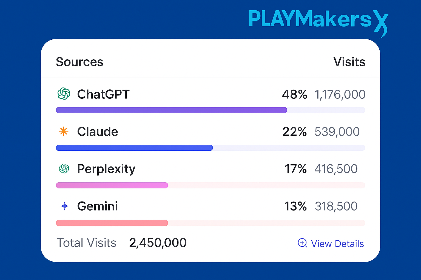Select the Perplexity source name
The width and height of the screenshot is (421, 280).
point(106,169)
